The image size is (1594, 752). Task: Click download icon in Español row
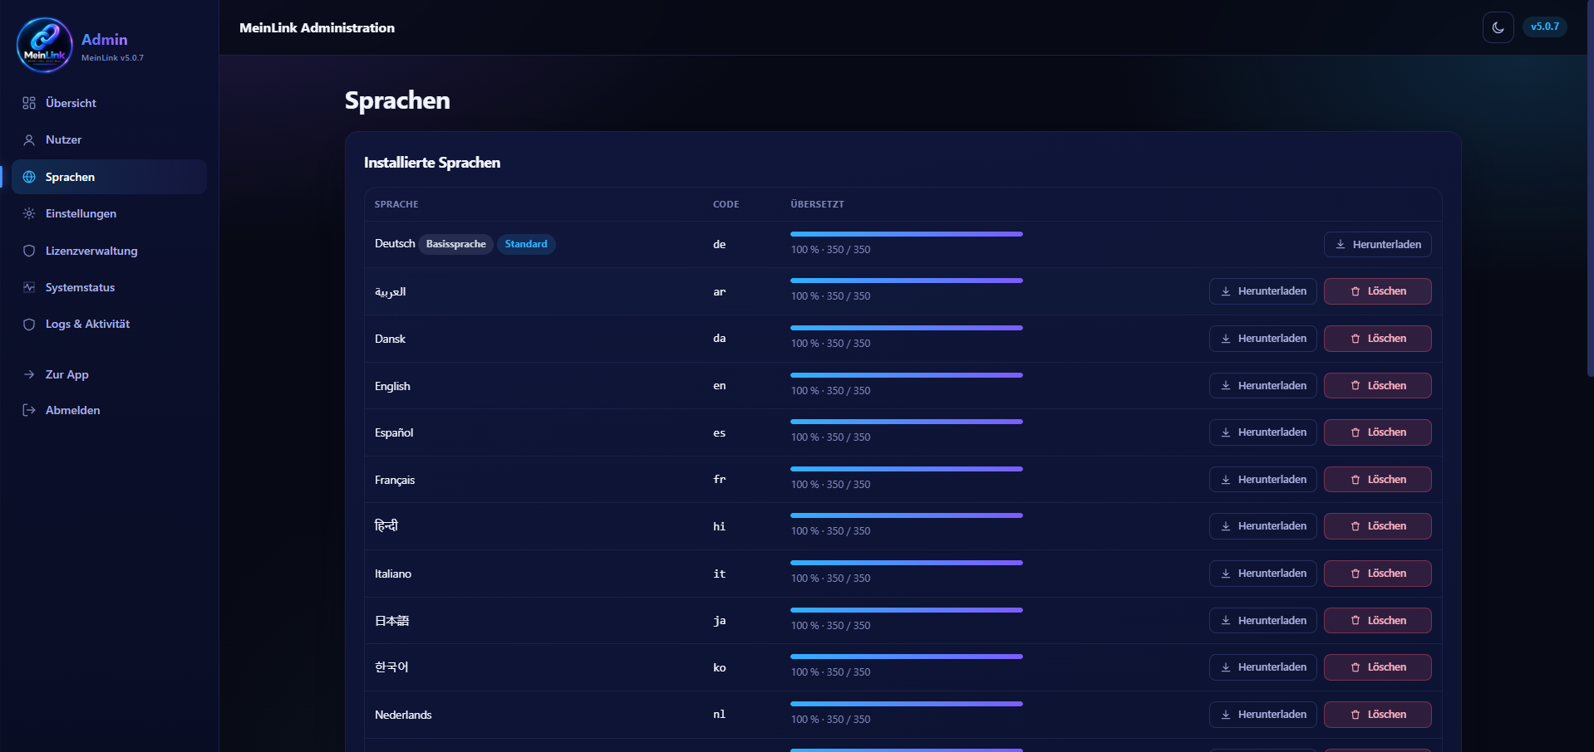click(x=1226, y=432)
